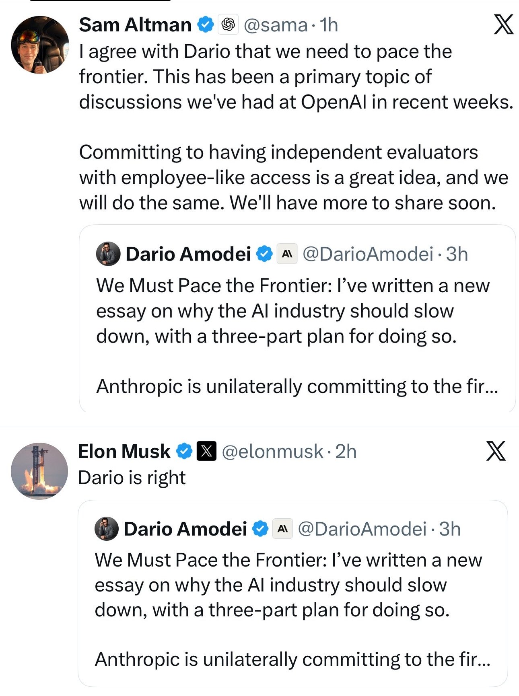Open Dario Amodei's avatar in the first quoted tweet
This screenshot has width=519, height=696.
(108, 254)
